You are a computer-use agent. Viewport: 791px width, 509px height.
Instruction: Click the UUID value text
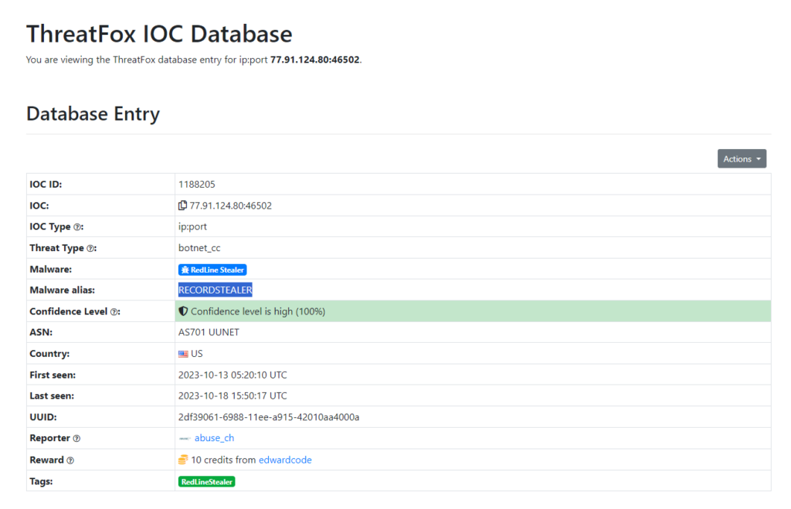268,417
